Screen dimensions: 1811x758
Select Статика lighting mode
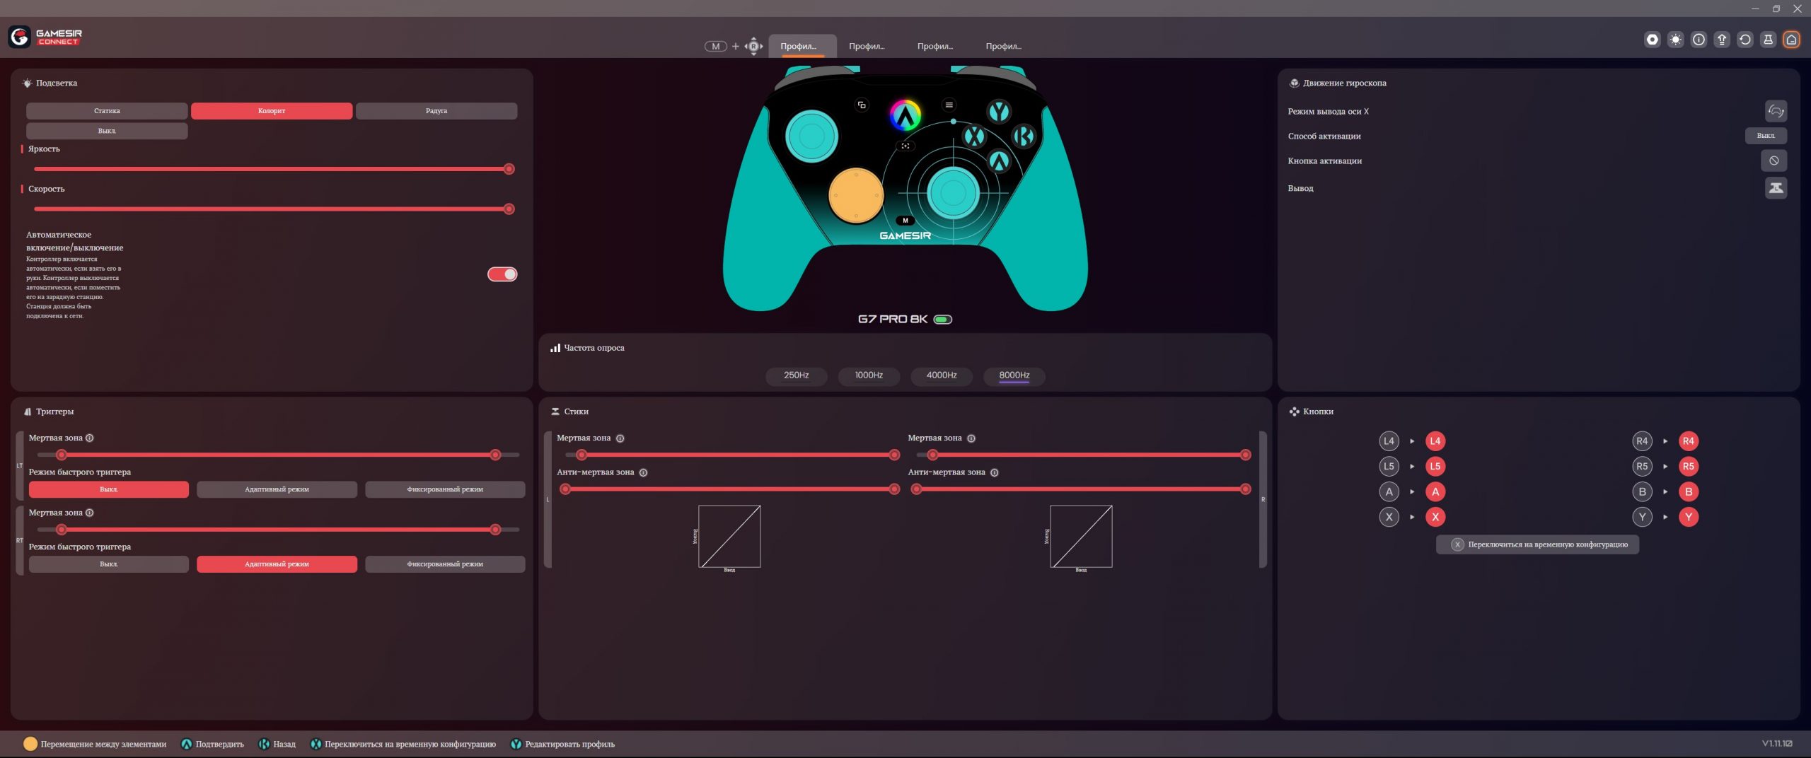pos(107,111)
